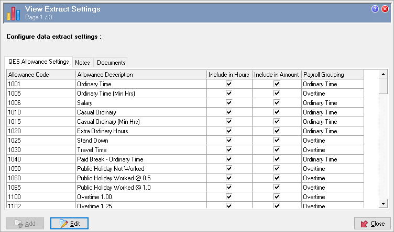Viewport: 394px width, 232px height.
Task: Open the Documents tab
Action: click(x=111, y=63)
